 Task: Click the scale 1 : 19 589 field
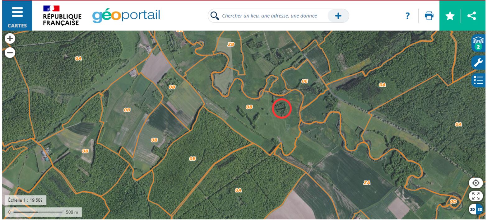click(26, 200)
